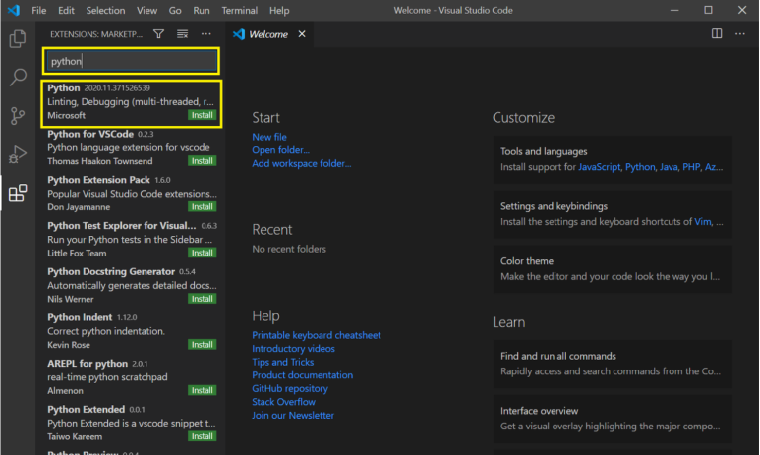Install the Python Extended extension
This screenshot has width=760, height=455.
[202, 436]
